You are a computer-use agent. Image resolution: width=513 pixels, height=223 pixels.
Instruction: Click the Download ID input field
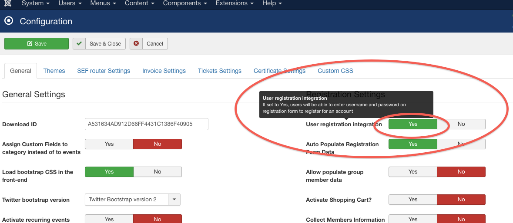(147, 124)
